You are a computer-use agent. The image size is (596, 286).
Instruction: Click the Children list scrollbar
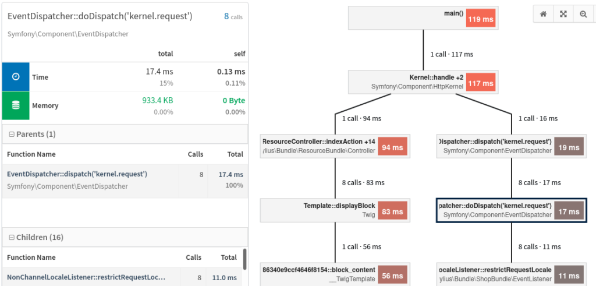pyautogui.click(x=244, y=259)
